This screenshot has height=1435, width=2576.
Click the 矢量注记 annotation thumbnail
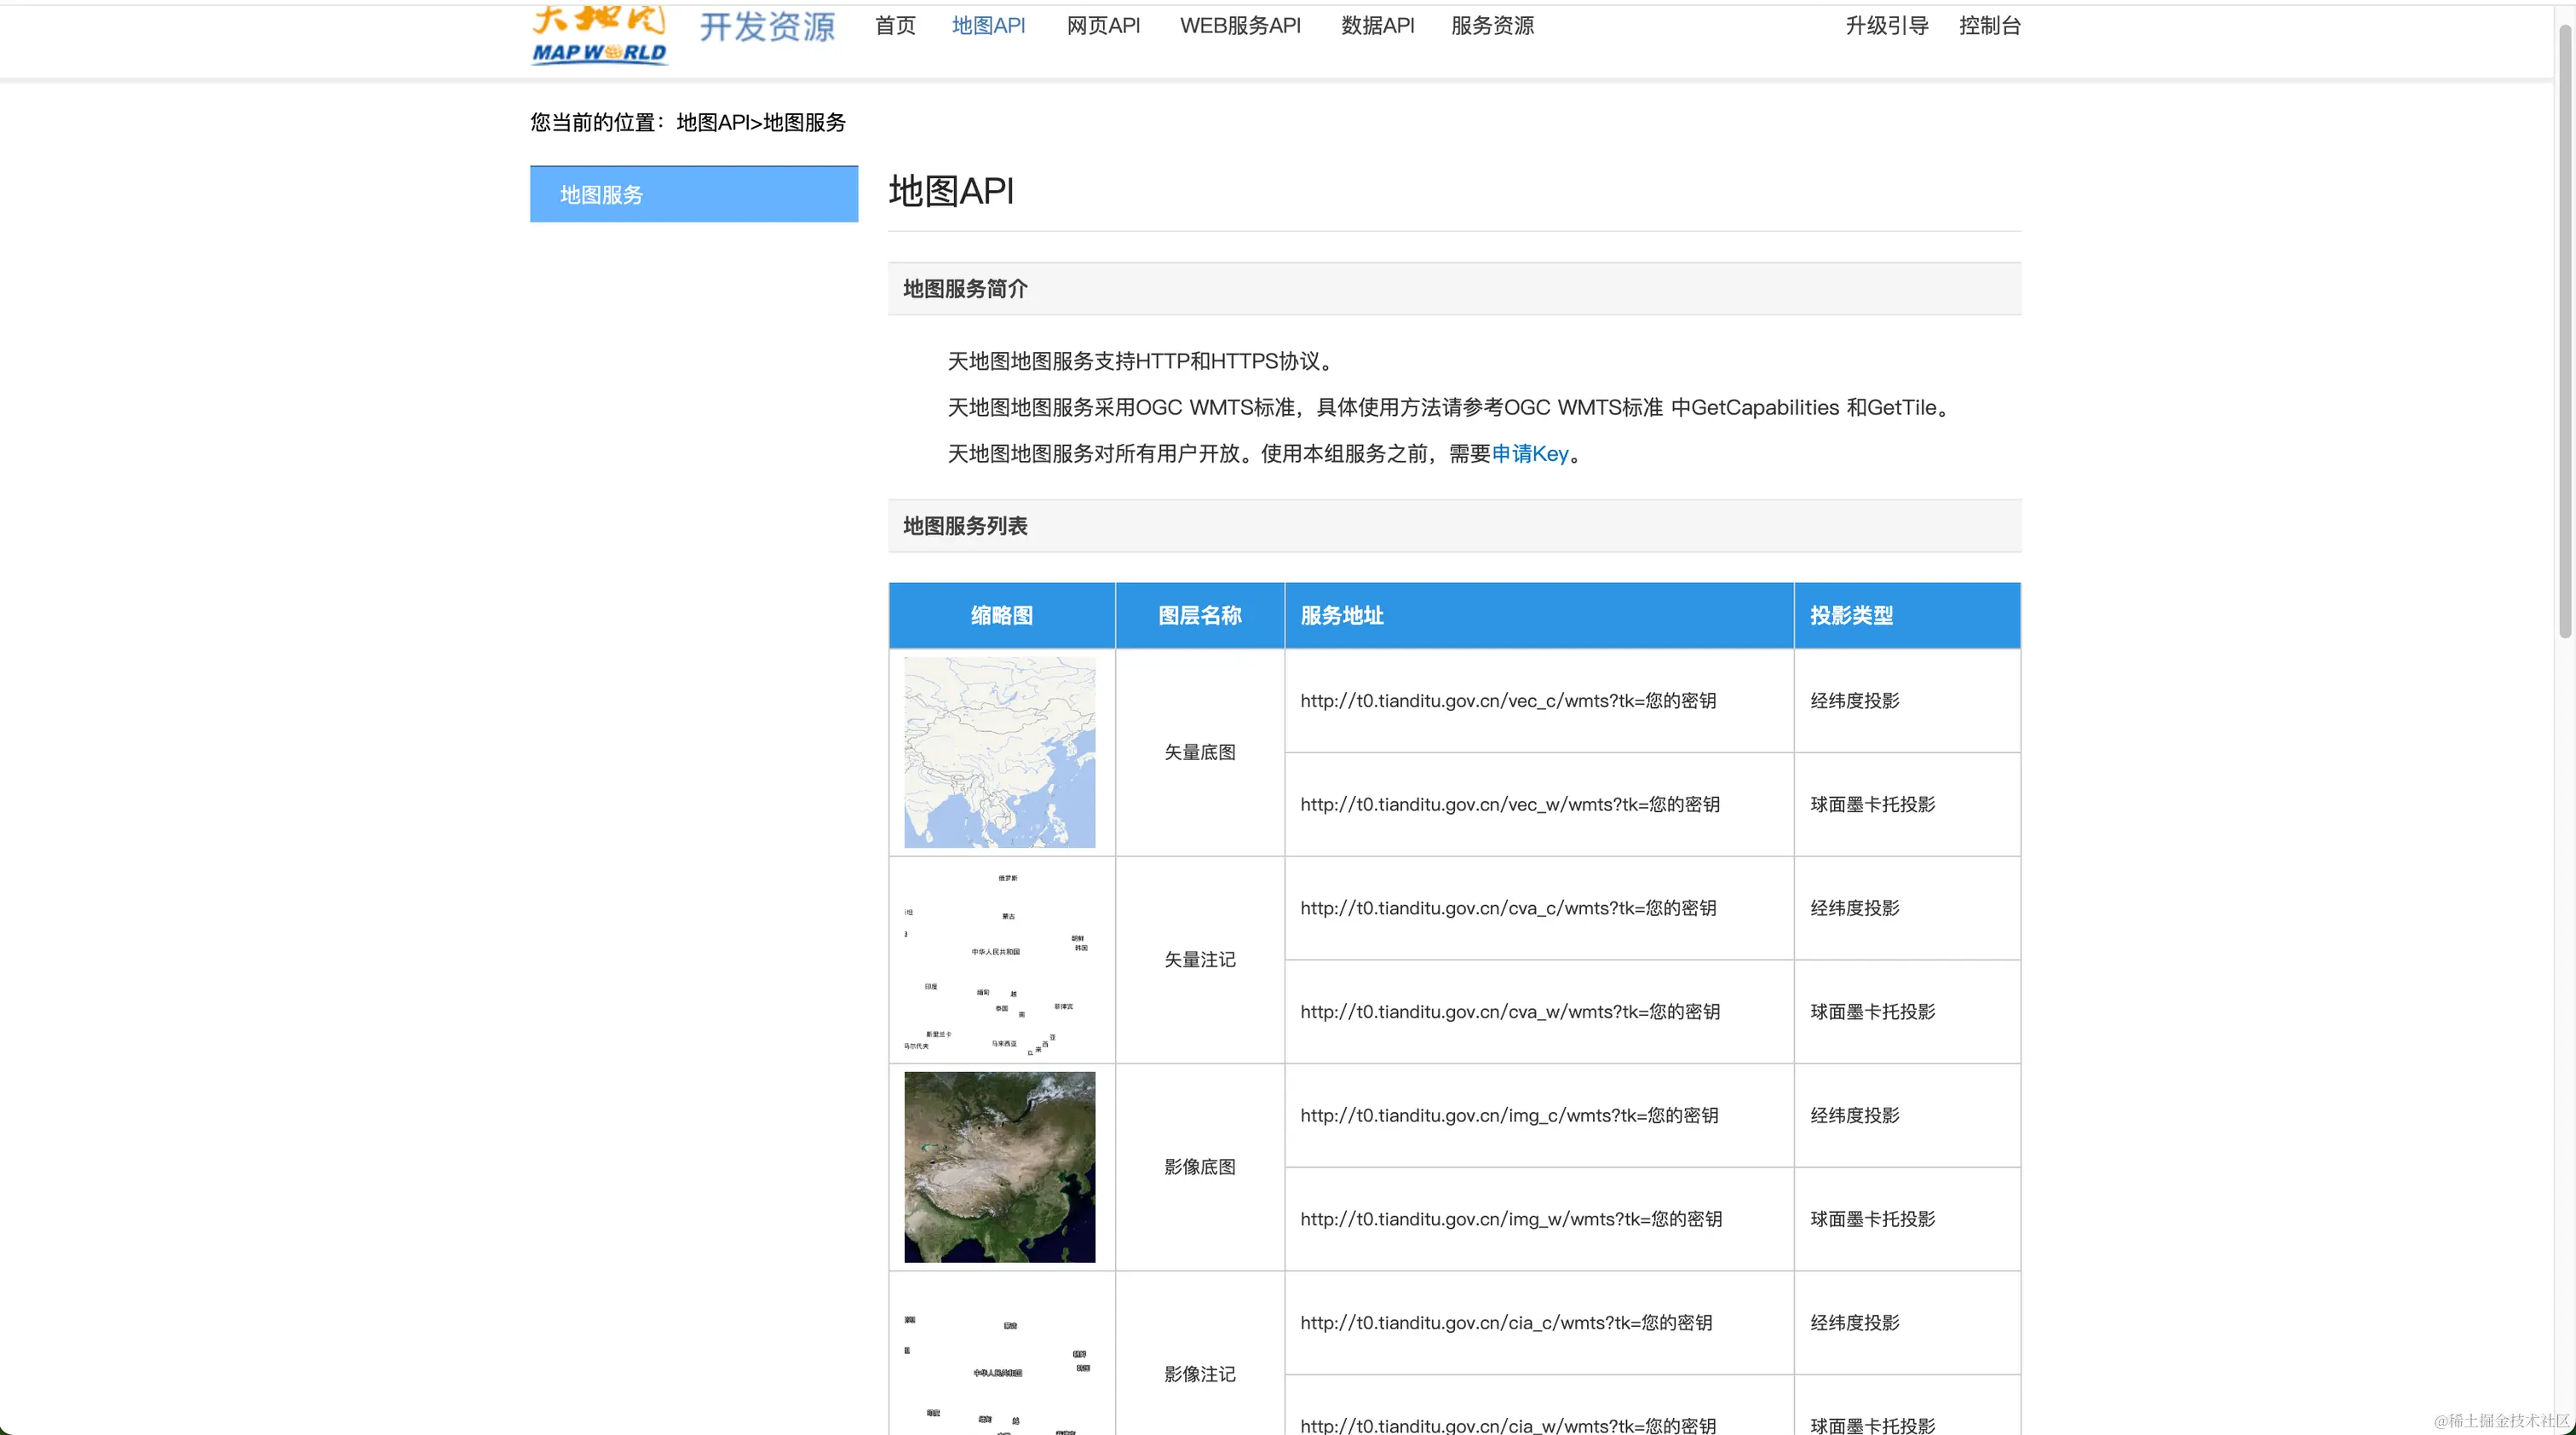(x=999, y=960)
